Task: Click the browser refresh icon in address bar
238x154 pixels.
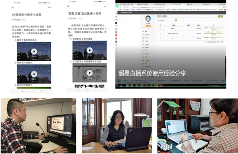Action: (x=125, y=7)
